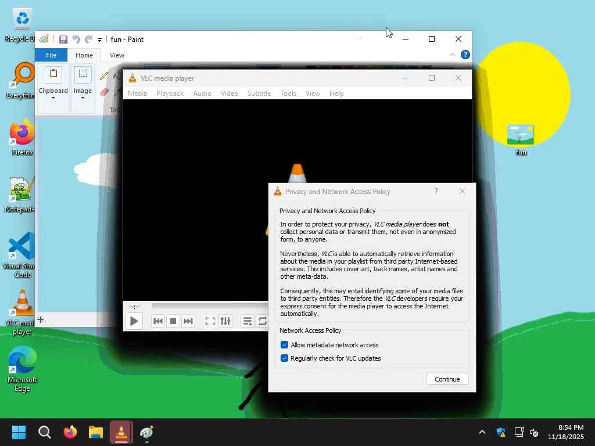
Task: Click the VLC seek bar
Action: pos(210,305)
